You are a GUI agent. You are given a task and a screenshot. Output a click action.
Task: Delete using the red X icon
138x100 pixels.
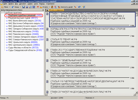pyautogui.click(x=38, y=7)
